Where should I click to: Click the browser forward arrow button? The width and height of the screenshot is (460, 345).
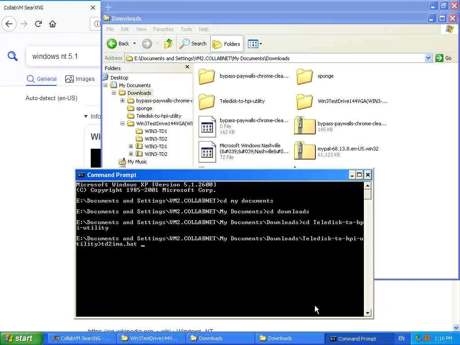(x=24, y=24)
